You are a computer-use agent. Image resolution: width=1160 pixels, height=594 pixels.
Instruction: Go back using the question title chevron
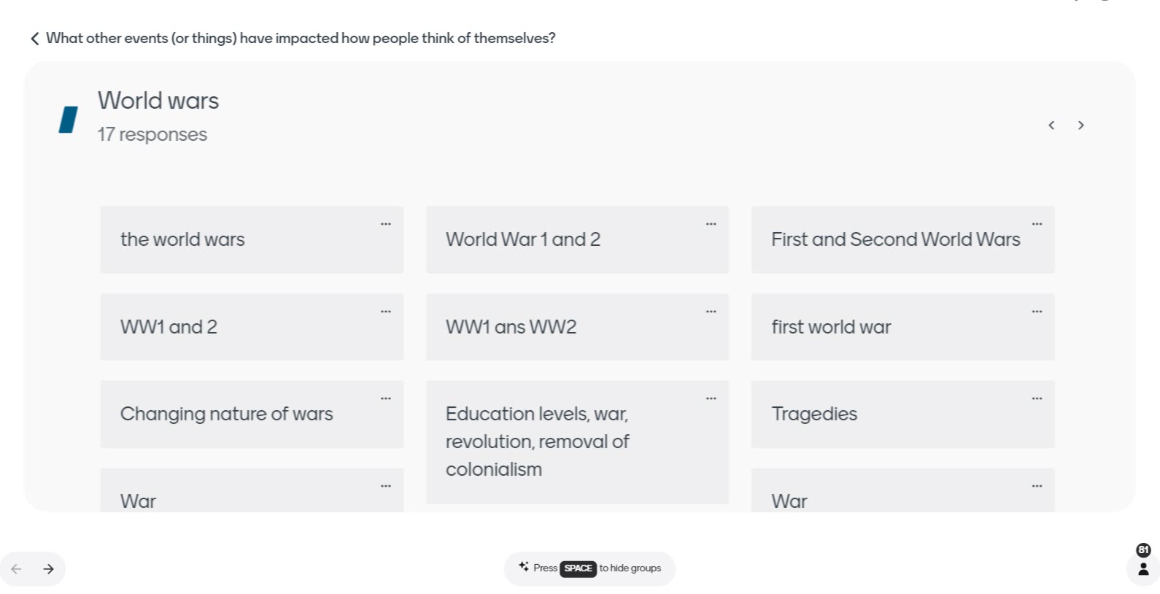coord(34,39)
